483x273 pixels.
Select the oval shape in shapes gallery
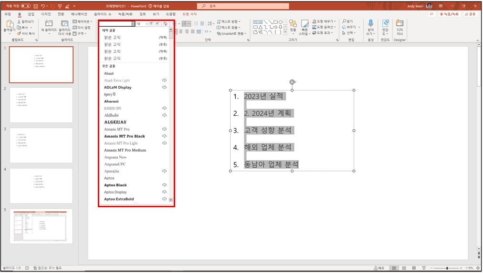(280, 22)
